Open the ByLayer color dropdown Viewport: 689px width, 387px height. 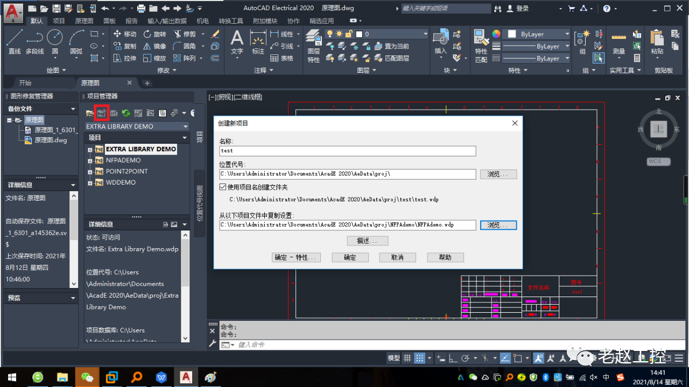[x=567, y=34]
